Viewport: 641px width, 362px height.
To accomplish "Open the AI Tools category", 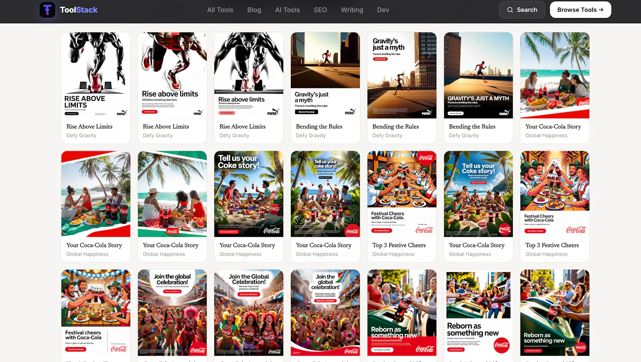I will (287, 10).
